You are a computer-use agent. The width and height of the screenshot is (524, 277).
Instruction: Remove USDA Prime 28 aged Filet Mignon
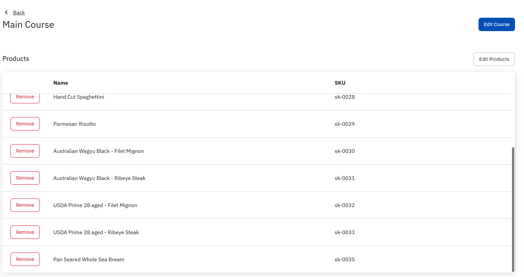point(25,205)
